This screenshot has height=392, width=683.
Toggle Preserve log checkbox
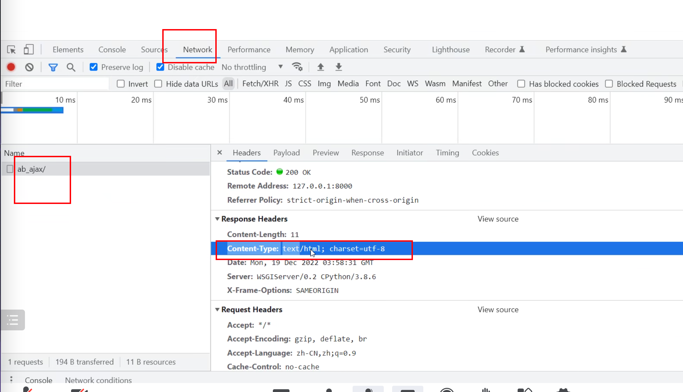(94, 67)
